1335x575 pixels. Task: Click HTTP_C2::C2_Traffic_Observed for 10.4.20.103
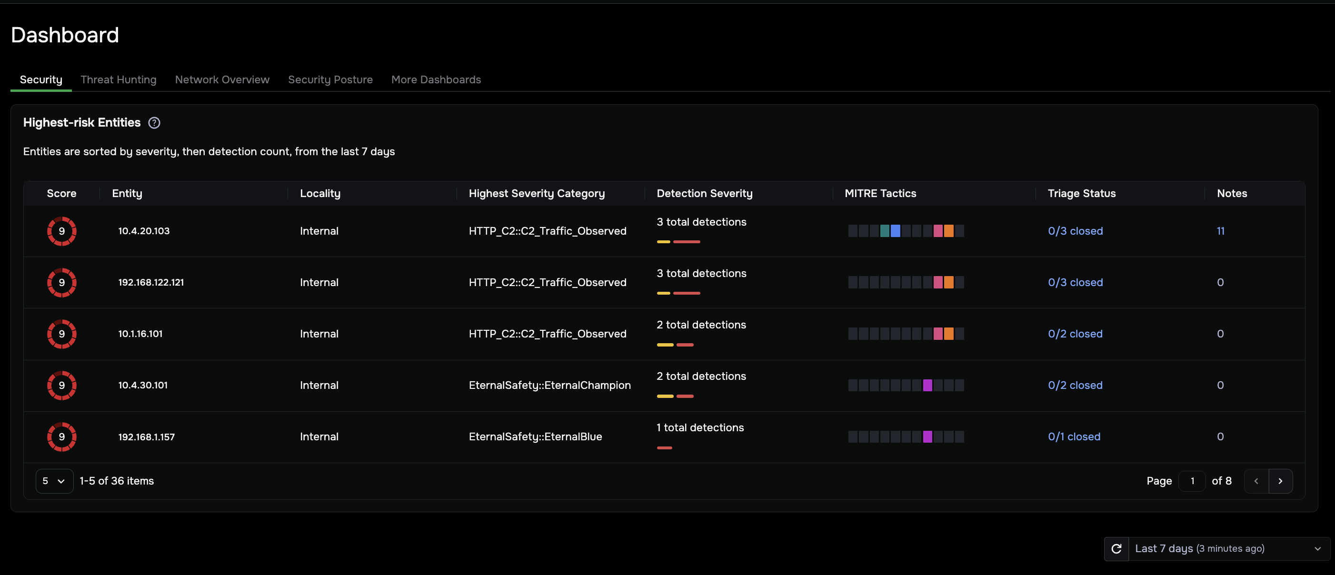pos(547,231)
